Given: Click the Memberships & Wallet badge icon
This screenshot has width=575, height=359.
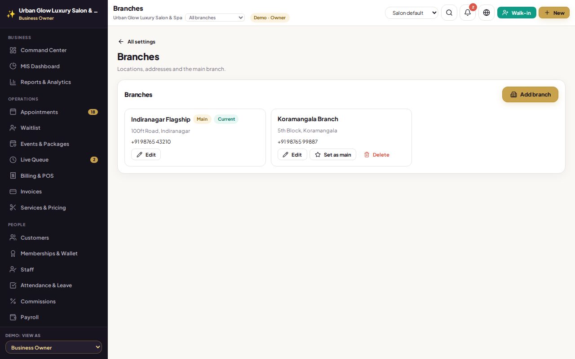Looking at the screenshot, I should (x=13, y=254).
